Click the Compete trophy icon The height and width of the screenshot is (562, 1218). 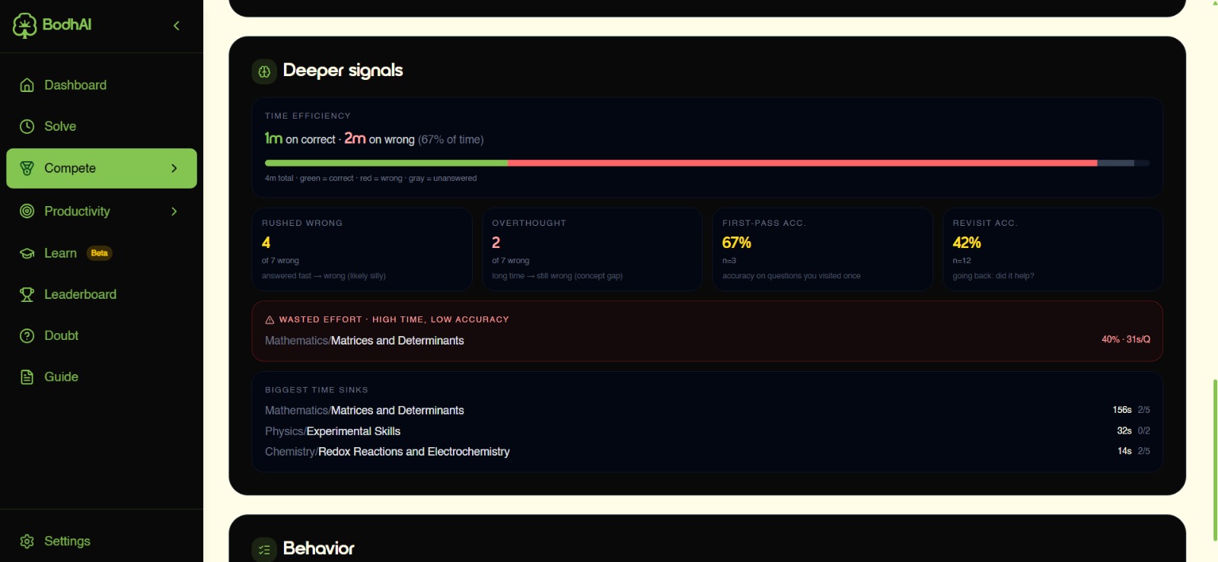tap(27, 168)
